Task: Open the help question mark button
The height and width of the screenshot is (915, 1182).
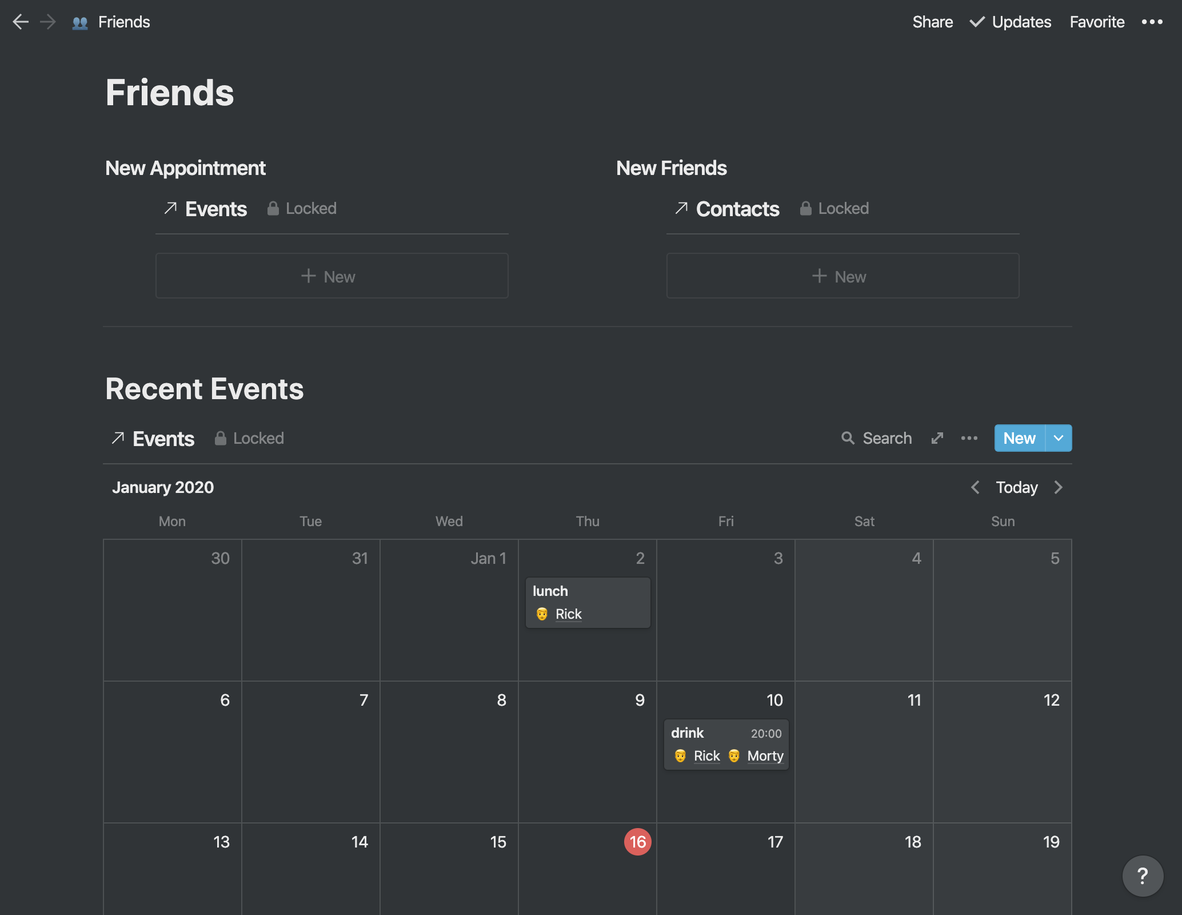Action: 1143,876
